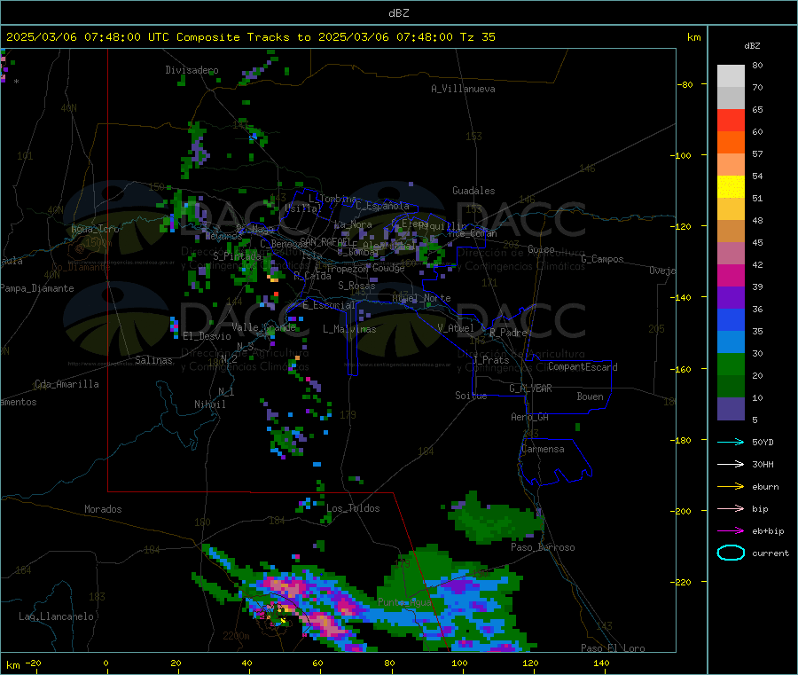798x675 pixels.
Task: Pick the slate purple 10–5 dBZ swatch
Action: (731, 408)
